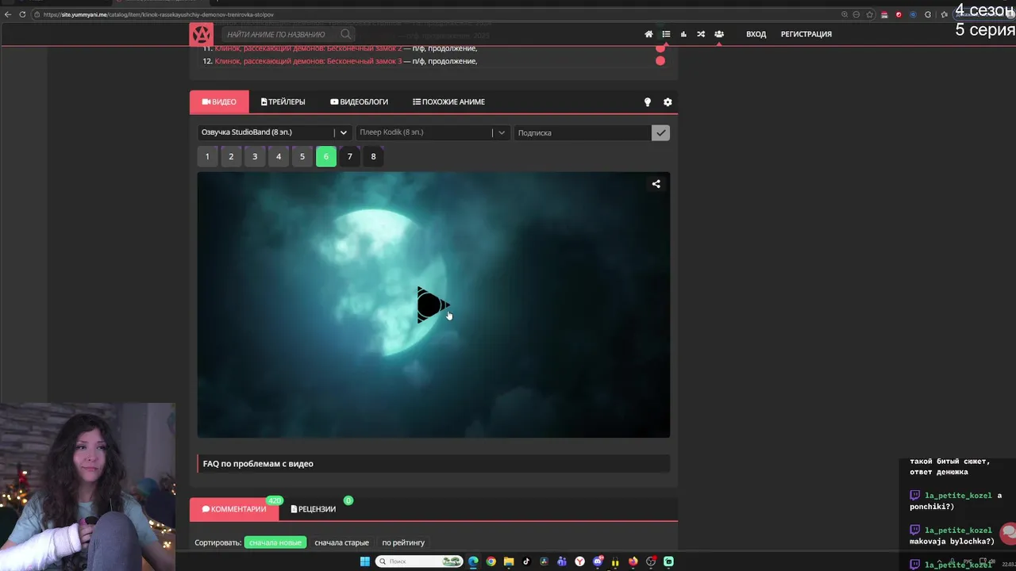Viewport: 1016px width, 571px height.
Task: Select episode 1 button
Action: click(207, 156)
